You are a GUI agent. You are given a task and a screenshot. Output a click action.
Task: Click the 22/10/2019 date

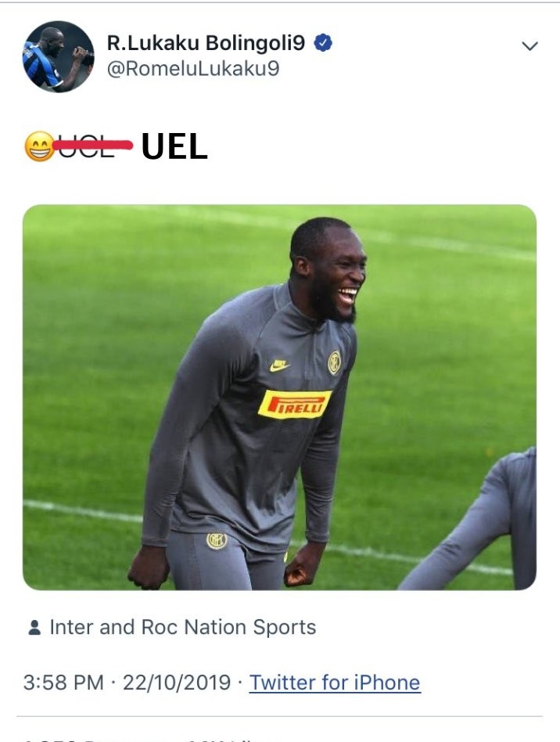[177, 683]
